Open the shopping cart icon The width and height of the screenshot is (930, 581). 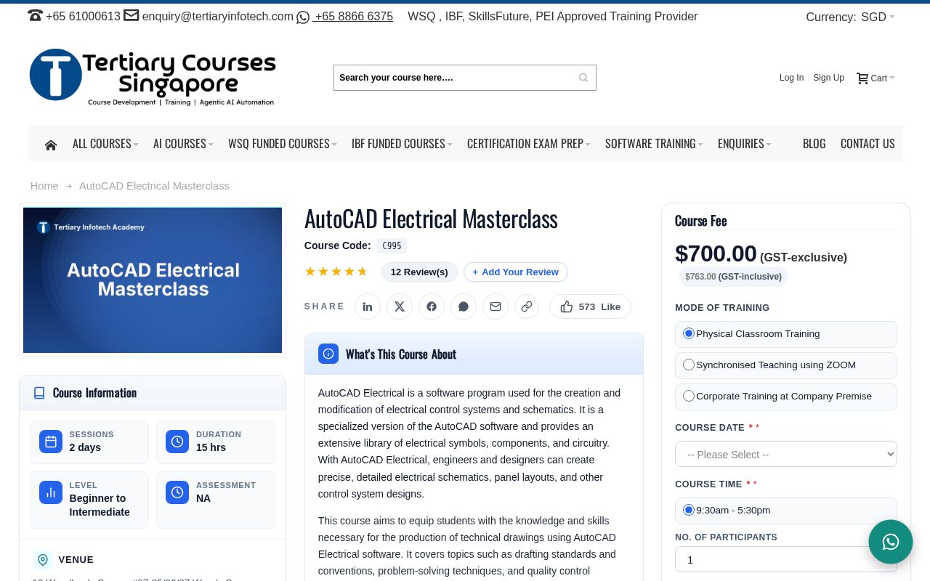[x=862, y=78]
